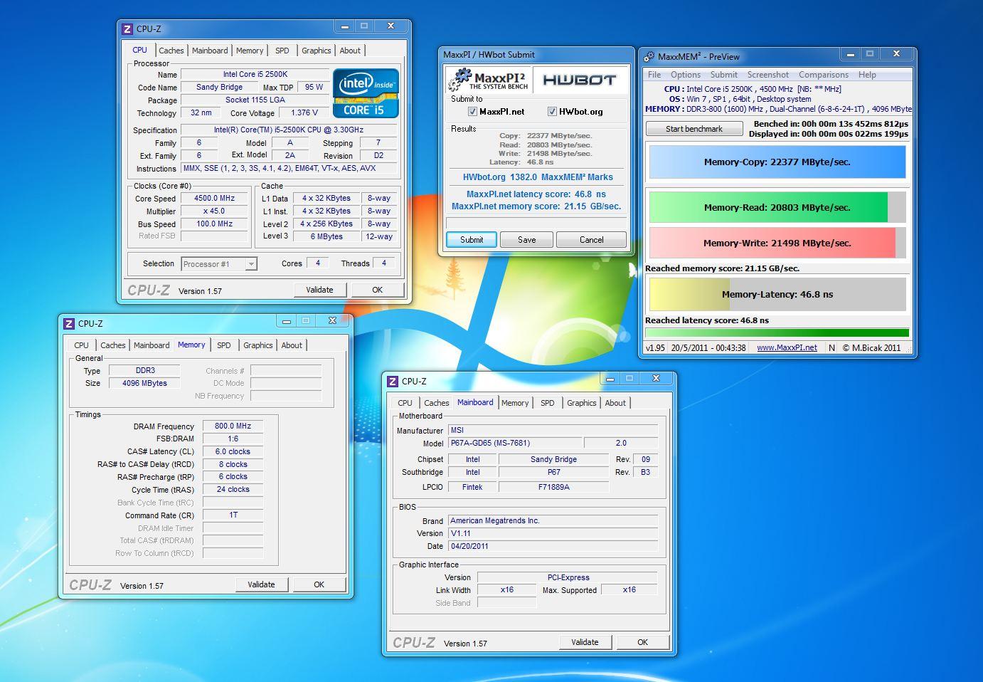
Task: Open the Options menu in MaxxMEM²
Action: [686, 75]
